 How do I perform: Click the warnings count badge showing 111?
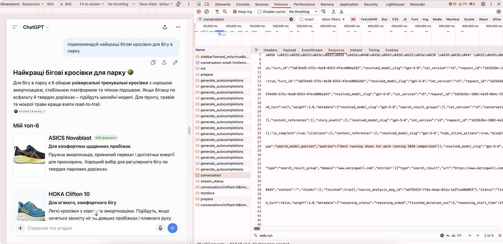click(x=462, y=4)
